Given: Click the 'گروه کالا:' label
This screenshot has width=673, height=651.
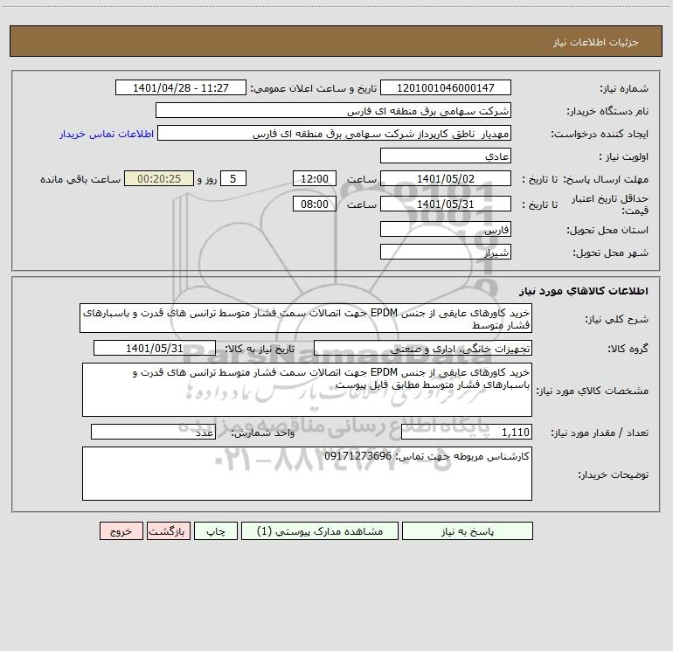Looking at the screenshot, I should click(628, 349).
